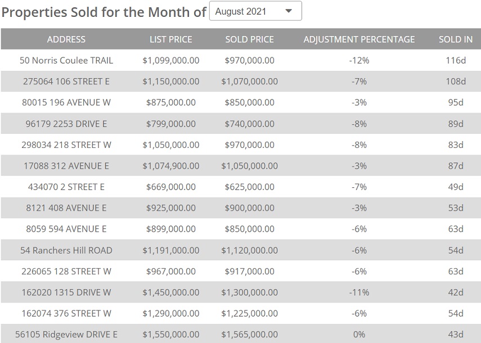Click the 434070 2 STREET E address
This screenshot has width=481, height=343.
[x=66, y=187]
